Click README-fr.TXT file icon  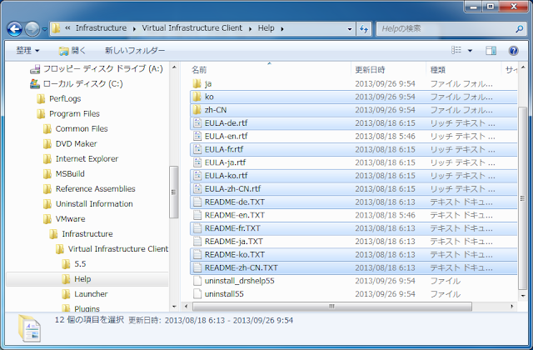click(197, 228)
